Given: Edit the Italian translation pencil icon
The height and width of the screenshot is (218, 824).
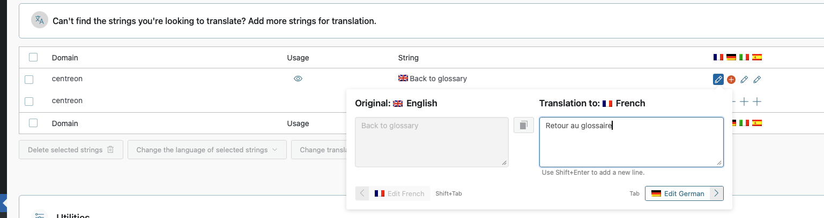Looking at the screenshot, I should coord(744,80).
